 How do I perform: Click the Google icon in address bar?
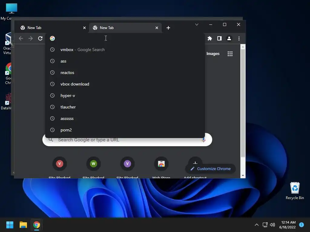coord(52,38)
